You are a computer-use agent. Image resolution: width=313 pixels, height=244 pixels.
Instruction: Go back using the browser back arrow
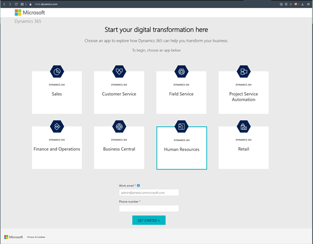tap(4, 4)
